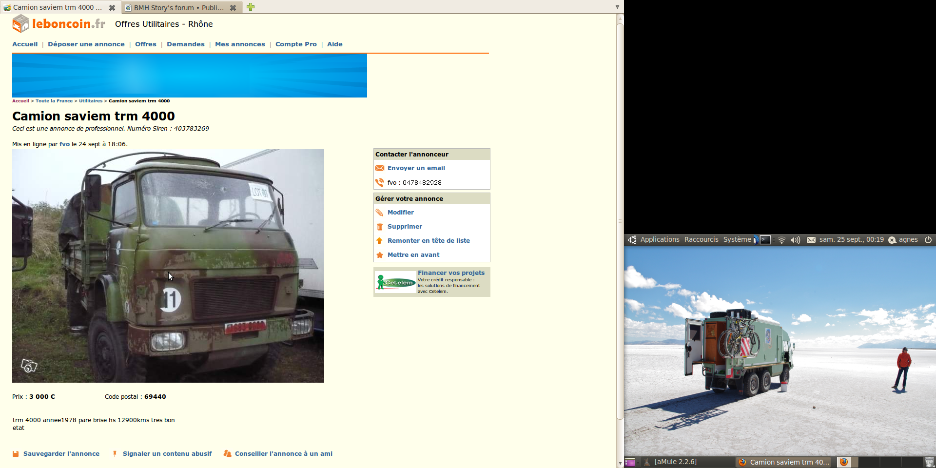Open the tab list dropdown arrow
The height and width of the screenshot is (468, 936).
point(617,7)
